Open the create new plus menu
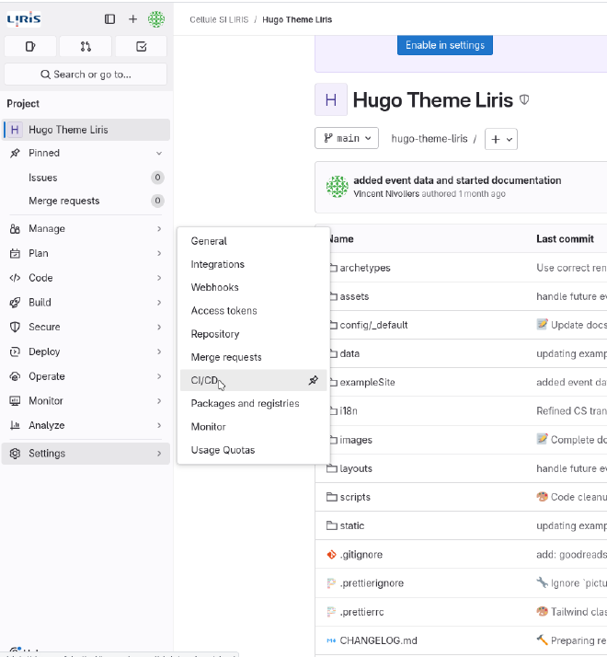This screenshot has width=607, height=657. tap(132, 18)
